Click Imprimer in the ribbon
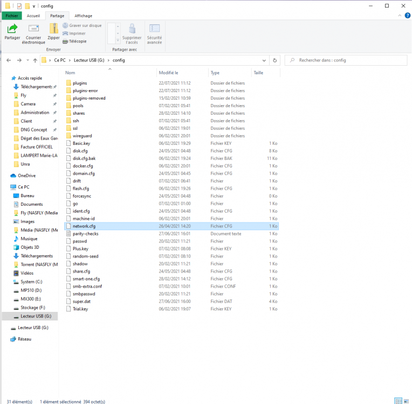Viewport: 412px width, 404px height. pos(74,33)
